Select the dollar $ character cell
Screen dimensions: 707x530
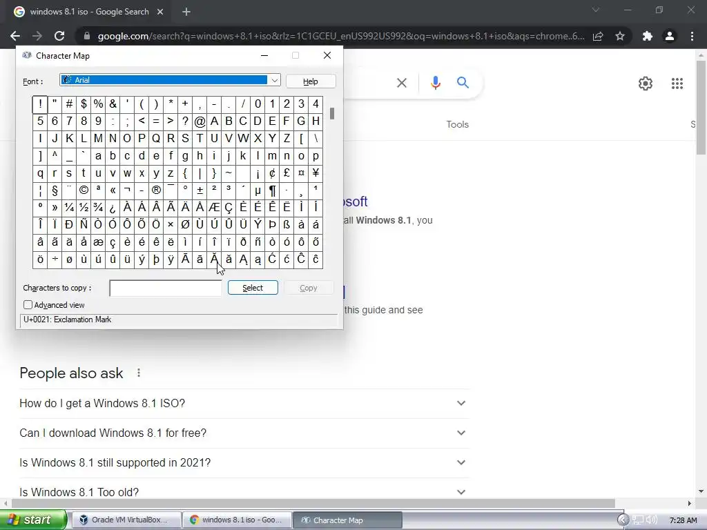click(84, 104)
